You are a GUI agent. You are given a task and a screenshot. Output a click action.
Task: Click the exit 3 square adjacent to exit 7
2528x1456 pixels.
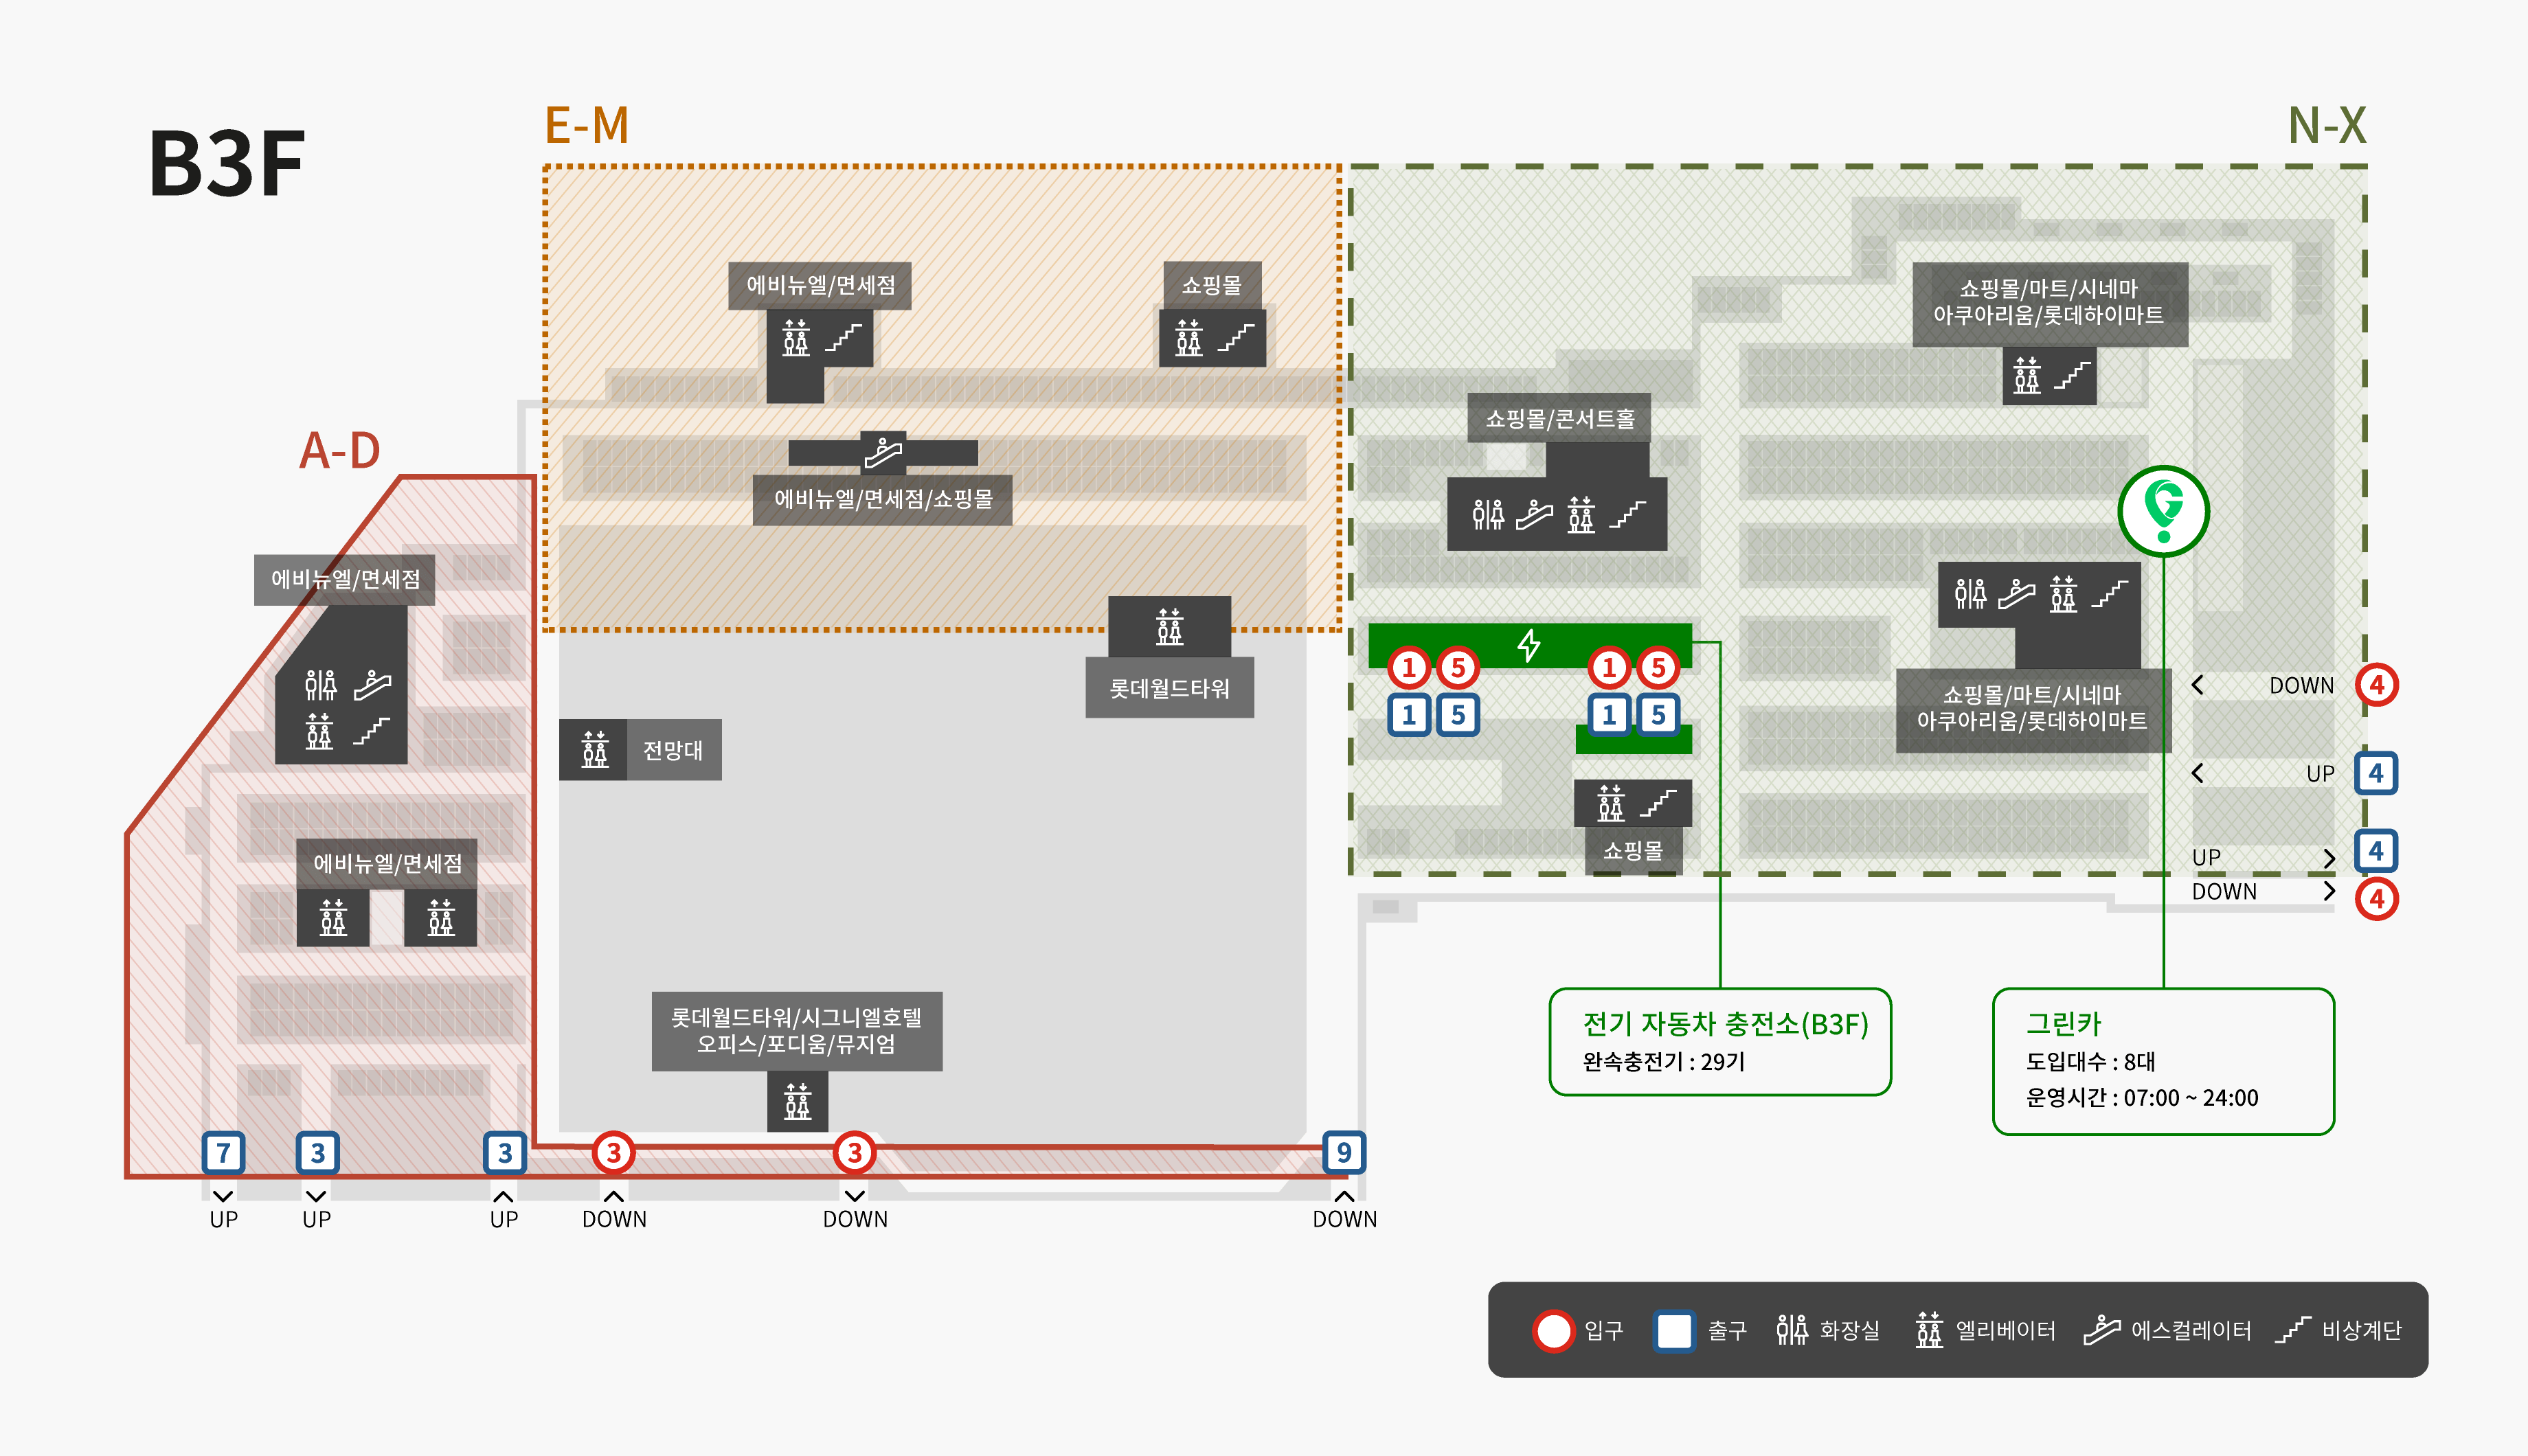tap(317, 1153)
